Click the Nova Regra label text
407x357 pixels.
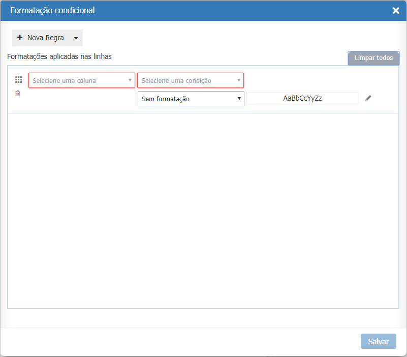pyautogui.click(x=45, y=38)
